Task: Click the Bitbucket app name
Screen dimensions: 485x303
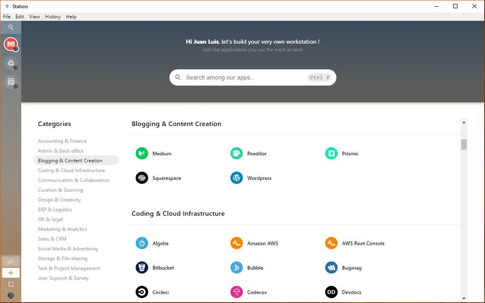Action: point(163,268)
